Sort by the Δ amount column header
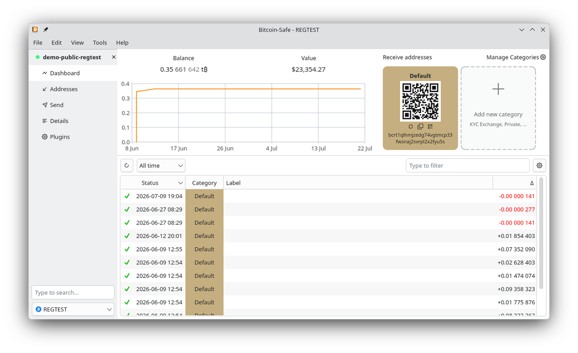 [515, 183]
